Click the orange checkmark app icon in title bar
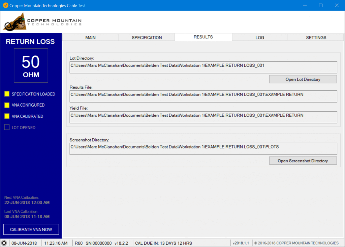The image size is (345, 247). click(x=5, y=5)
